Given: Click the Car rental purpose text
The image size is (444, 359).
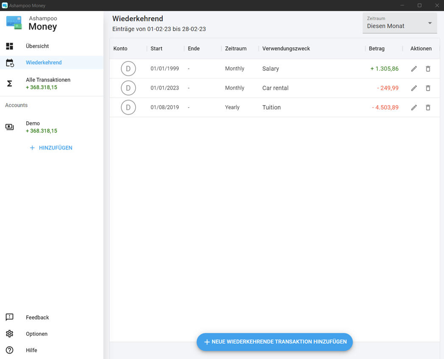Looking at the screenshot, I should [275, 88].
